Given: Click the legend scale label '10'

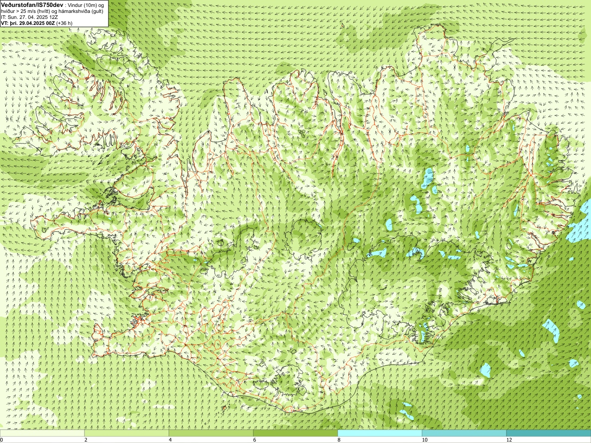Looking at the screenshot, I should (x=425, y=440).
